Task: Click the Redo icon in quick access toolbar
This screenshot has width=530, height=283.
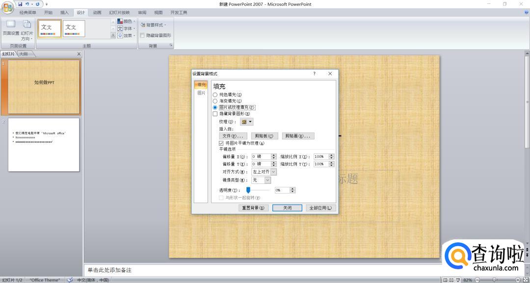Action: (x=37, y=4)
